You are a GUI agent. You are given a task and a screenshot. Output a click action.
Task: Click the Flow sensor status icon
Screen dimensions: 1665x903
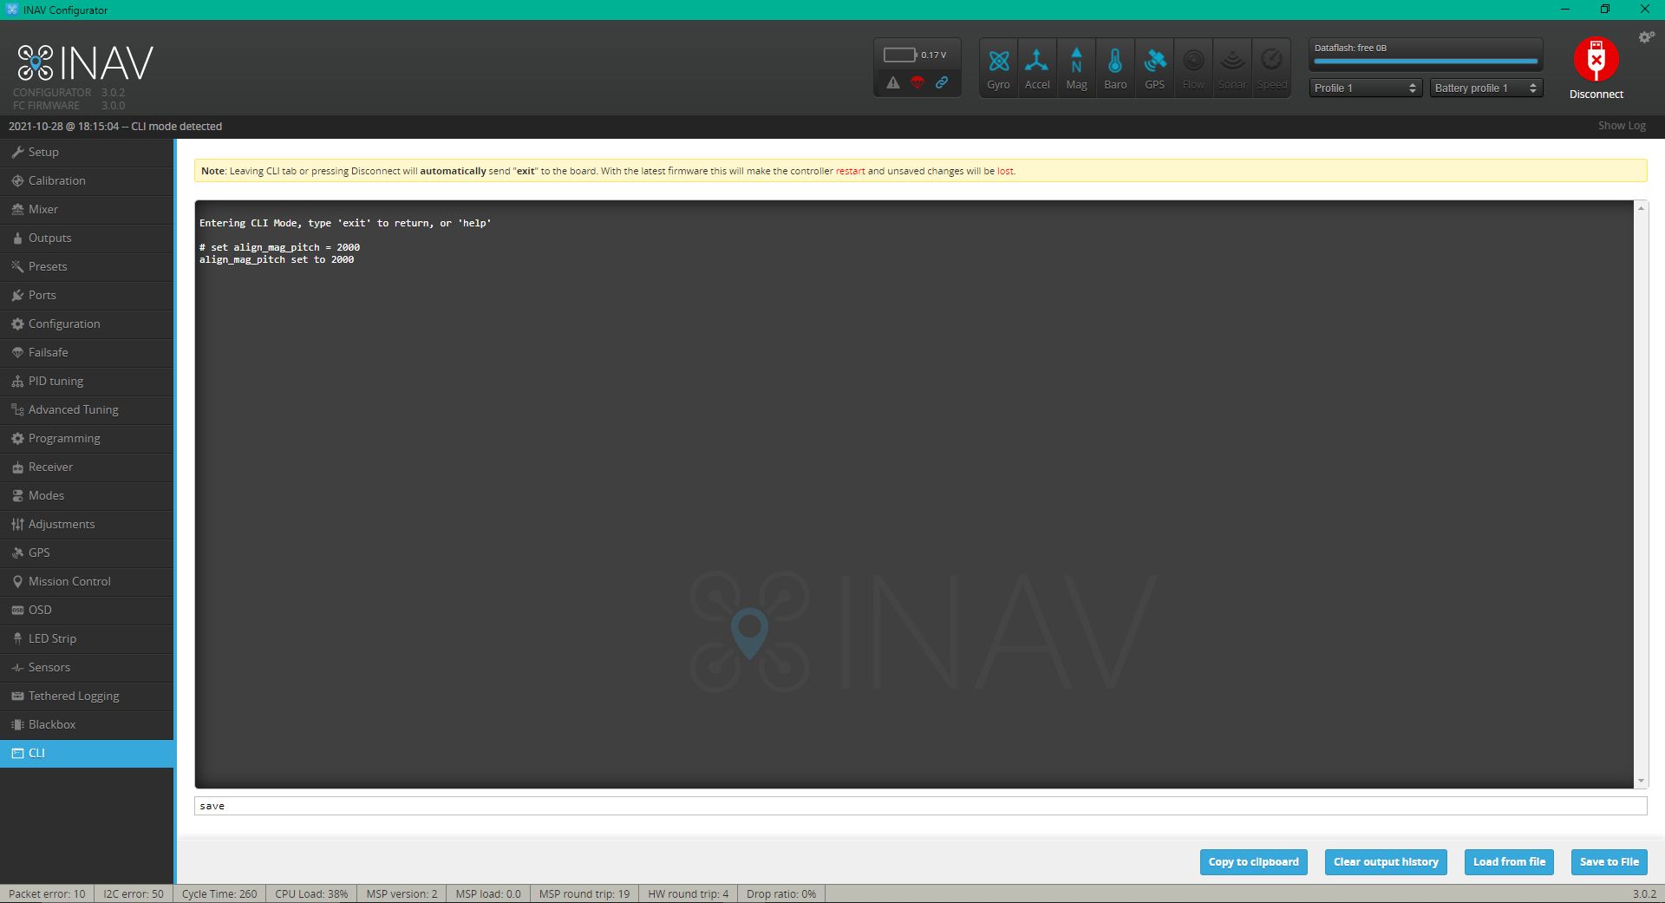point(1193,68)
